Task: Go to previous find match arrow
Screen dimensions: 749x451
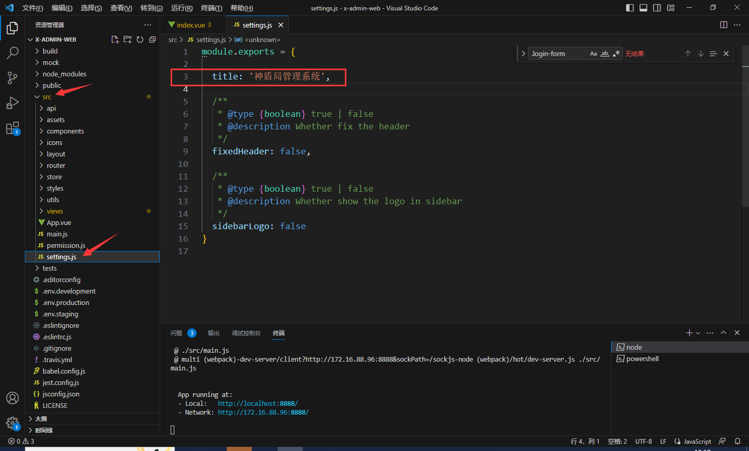Action: (x=688, y=54)
